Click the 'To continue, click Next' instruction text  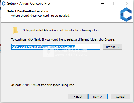[x=63, y=39]
